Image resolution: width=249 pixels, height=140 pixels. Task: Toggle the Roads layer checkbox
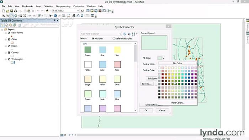[x=9, y=46]
